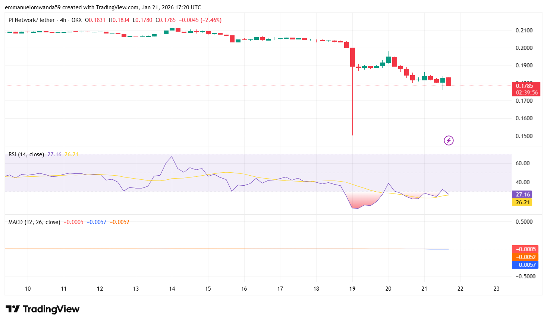547x323 pixels.
Task: Click the TradingView logo icon
Action: [12, 309]
